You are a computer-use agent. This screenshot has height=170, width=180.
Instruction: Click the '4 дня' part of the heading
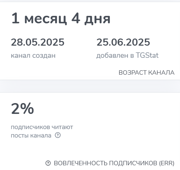pos(91,18)
